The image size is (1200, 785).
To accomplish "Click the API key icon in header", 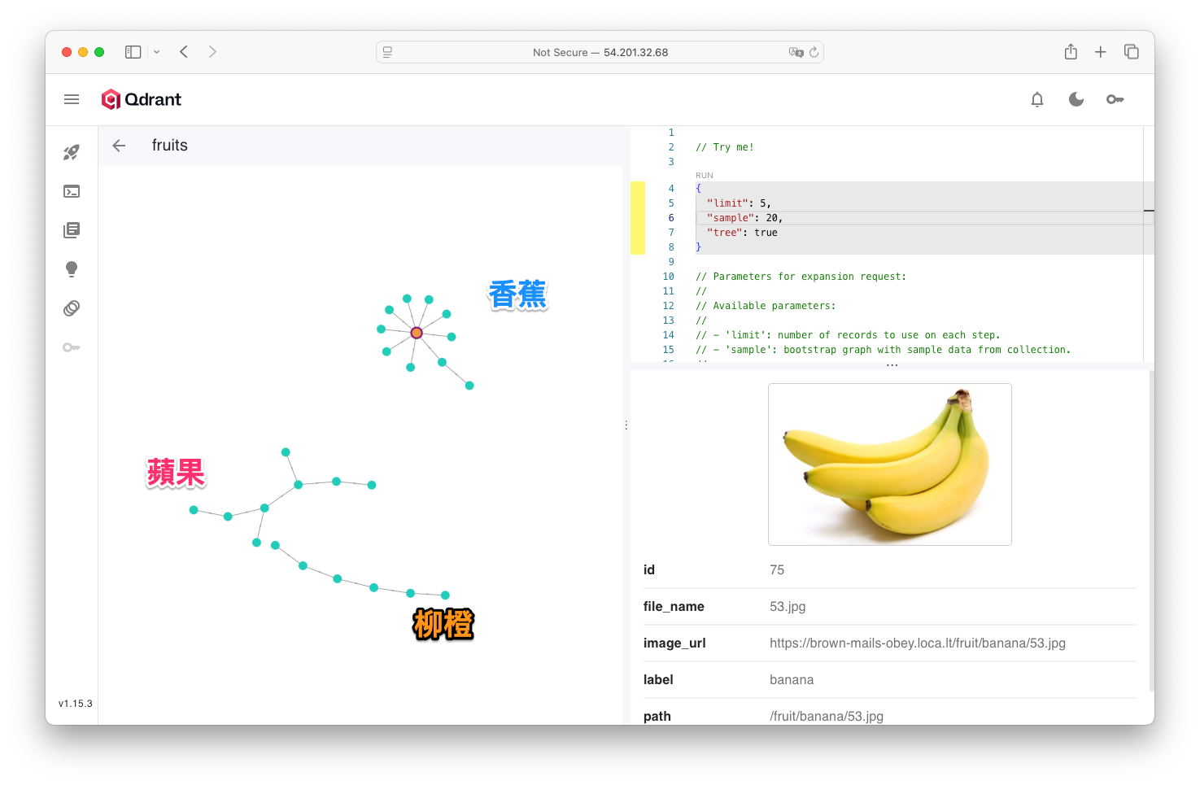I will (x=1115, y=99).
